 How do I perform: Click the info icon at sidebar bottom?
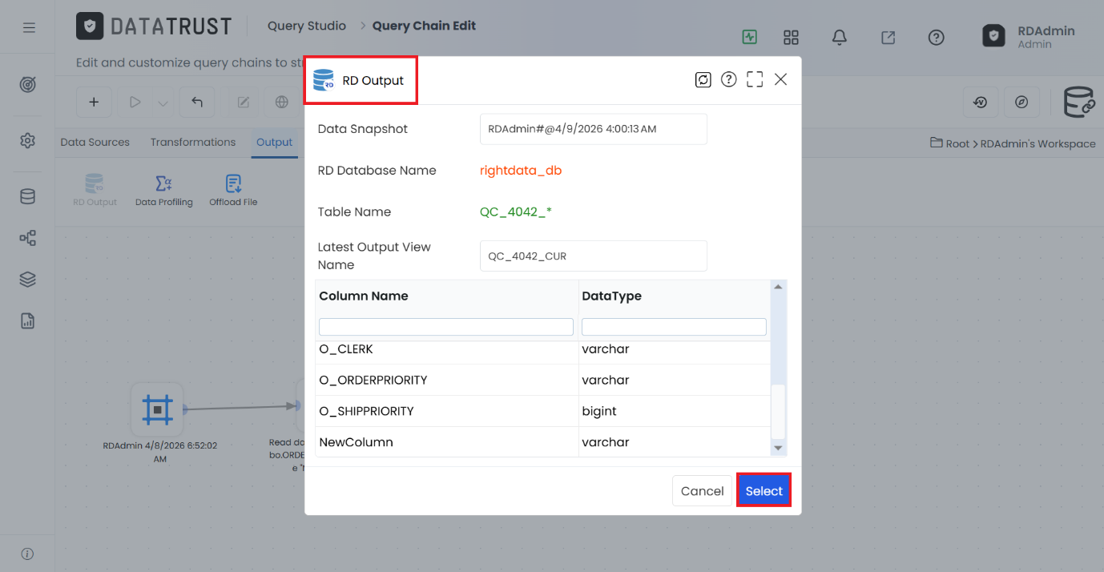27,554
